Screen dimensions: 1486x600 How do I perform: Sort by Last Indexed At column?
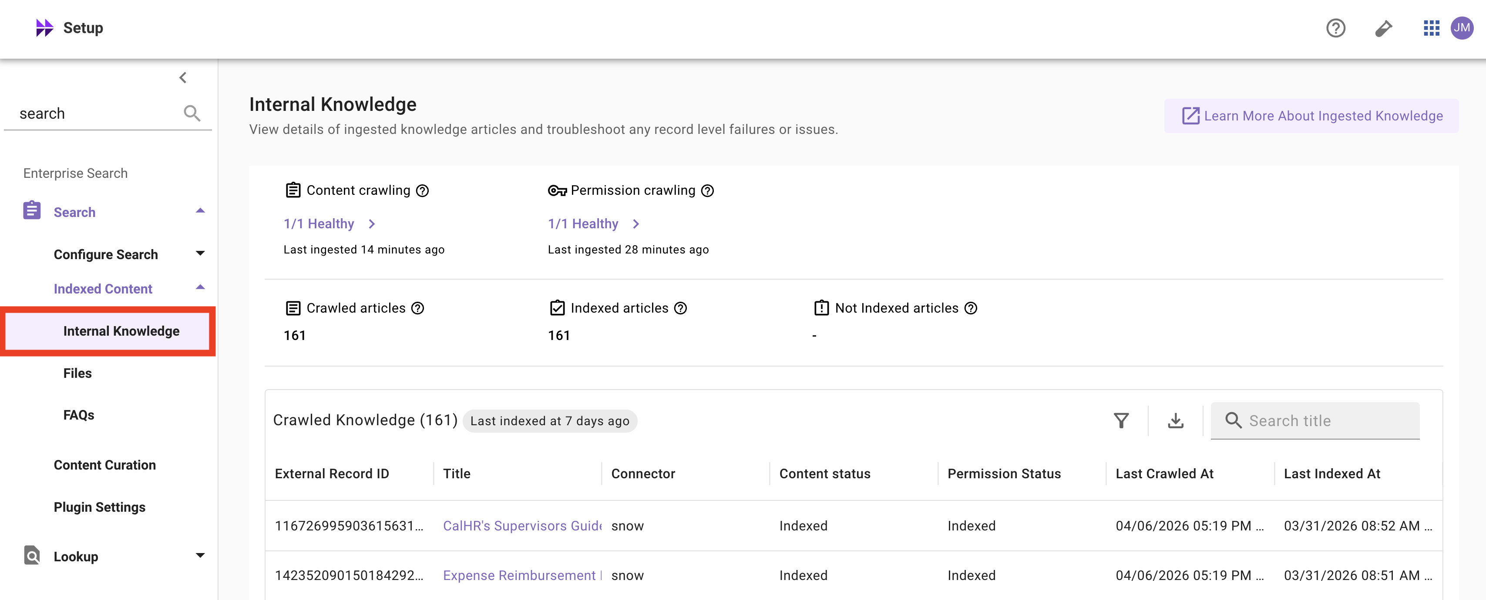pos(1331,474)
